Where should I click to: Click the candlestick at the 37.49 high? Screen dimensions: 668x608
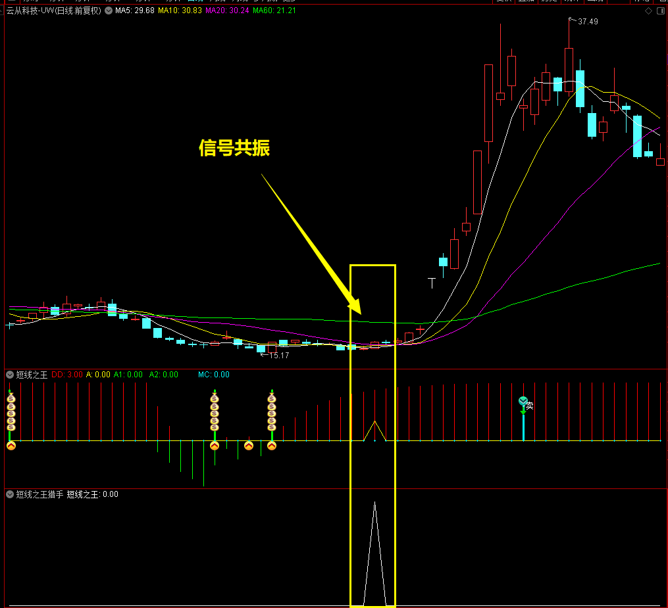(x=569, y=70)
